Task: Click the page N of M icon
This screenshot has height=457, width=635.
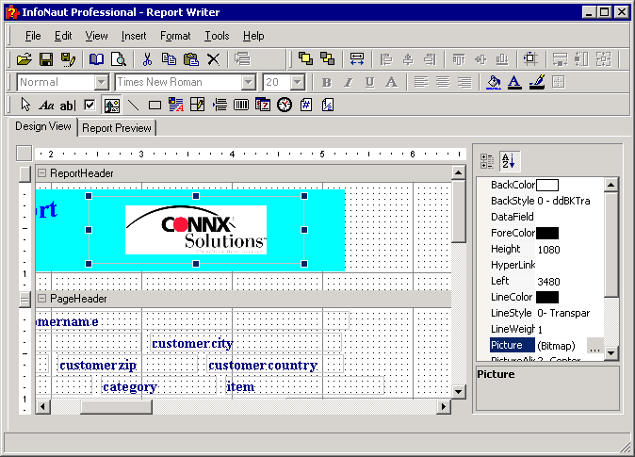Action: point(328,105)
